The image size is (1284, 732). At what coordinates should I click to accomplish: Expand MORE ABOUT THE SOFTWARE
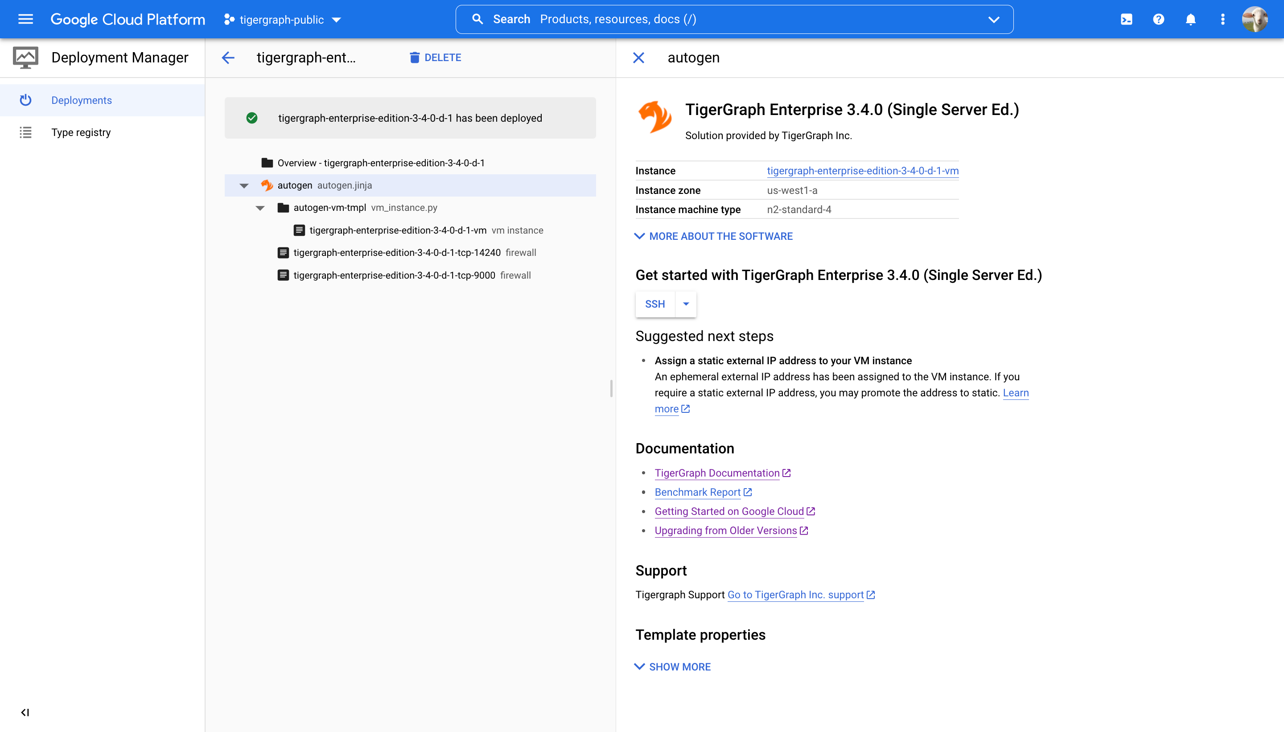pyautogui.click(x=714, y=236)
